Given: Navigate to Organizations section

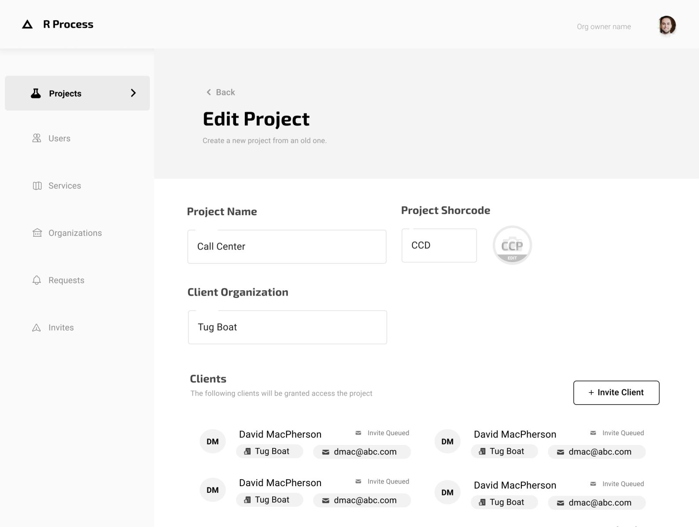Looking at the screenshot, I should (x=75, y=233).
